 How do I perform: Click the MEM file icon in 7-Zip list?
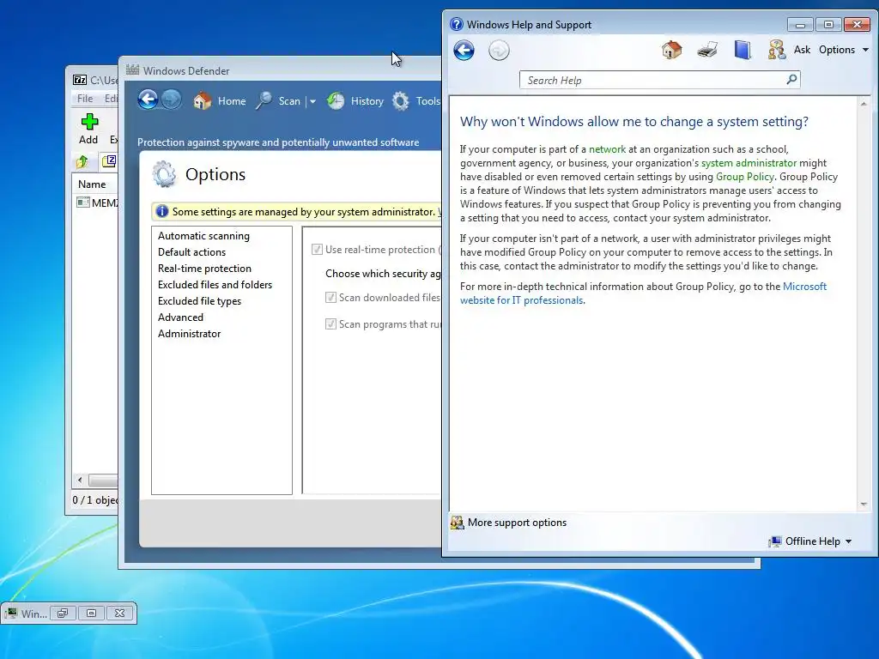[x=83, y=203]
